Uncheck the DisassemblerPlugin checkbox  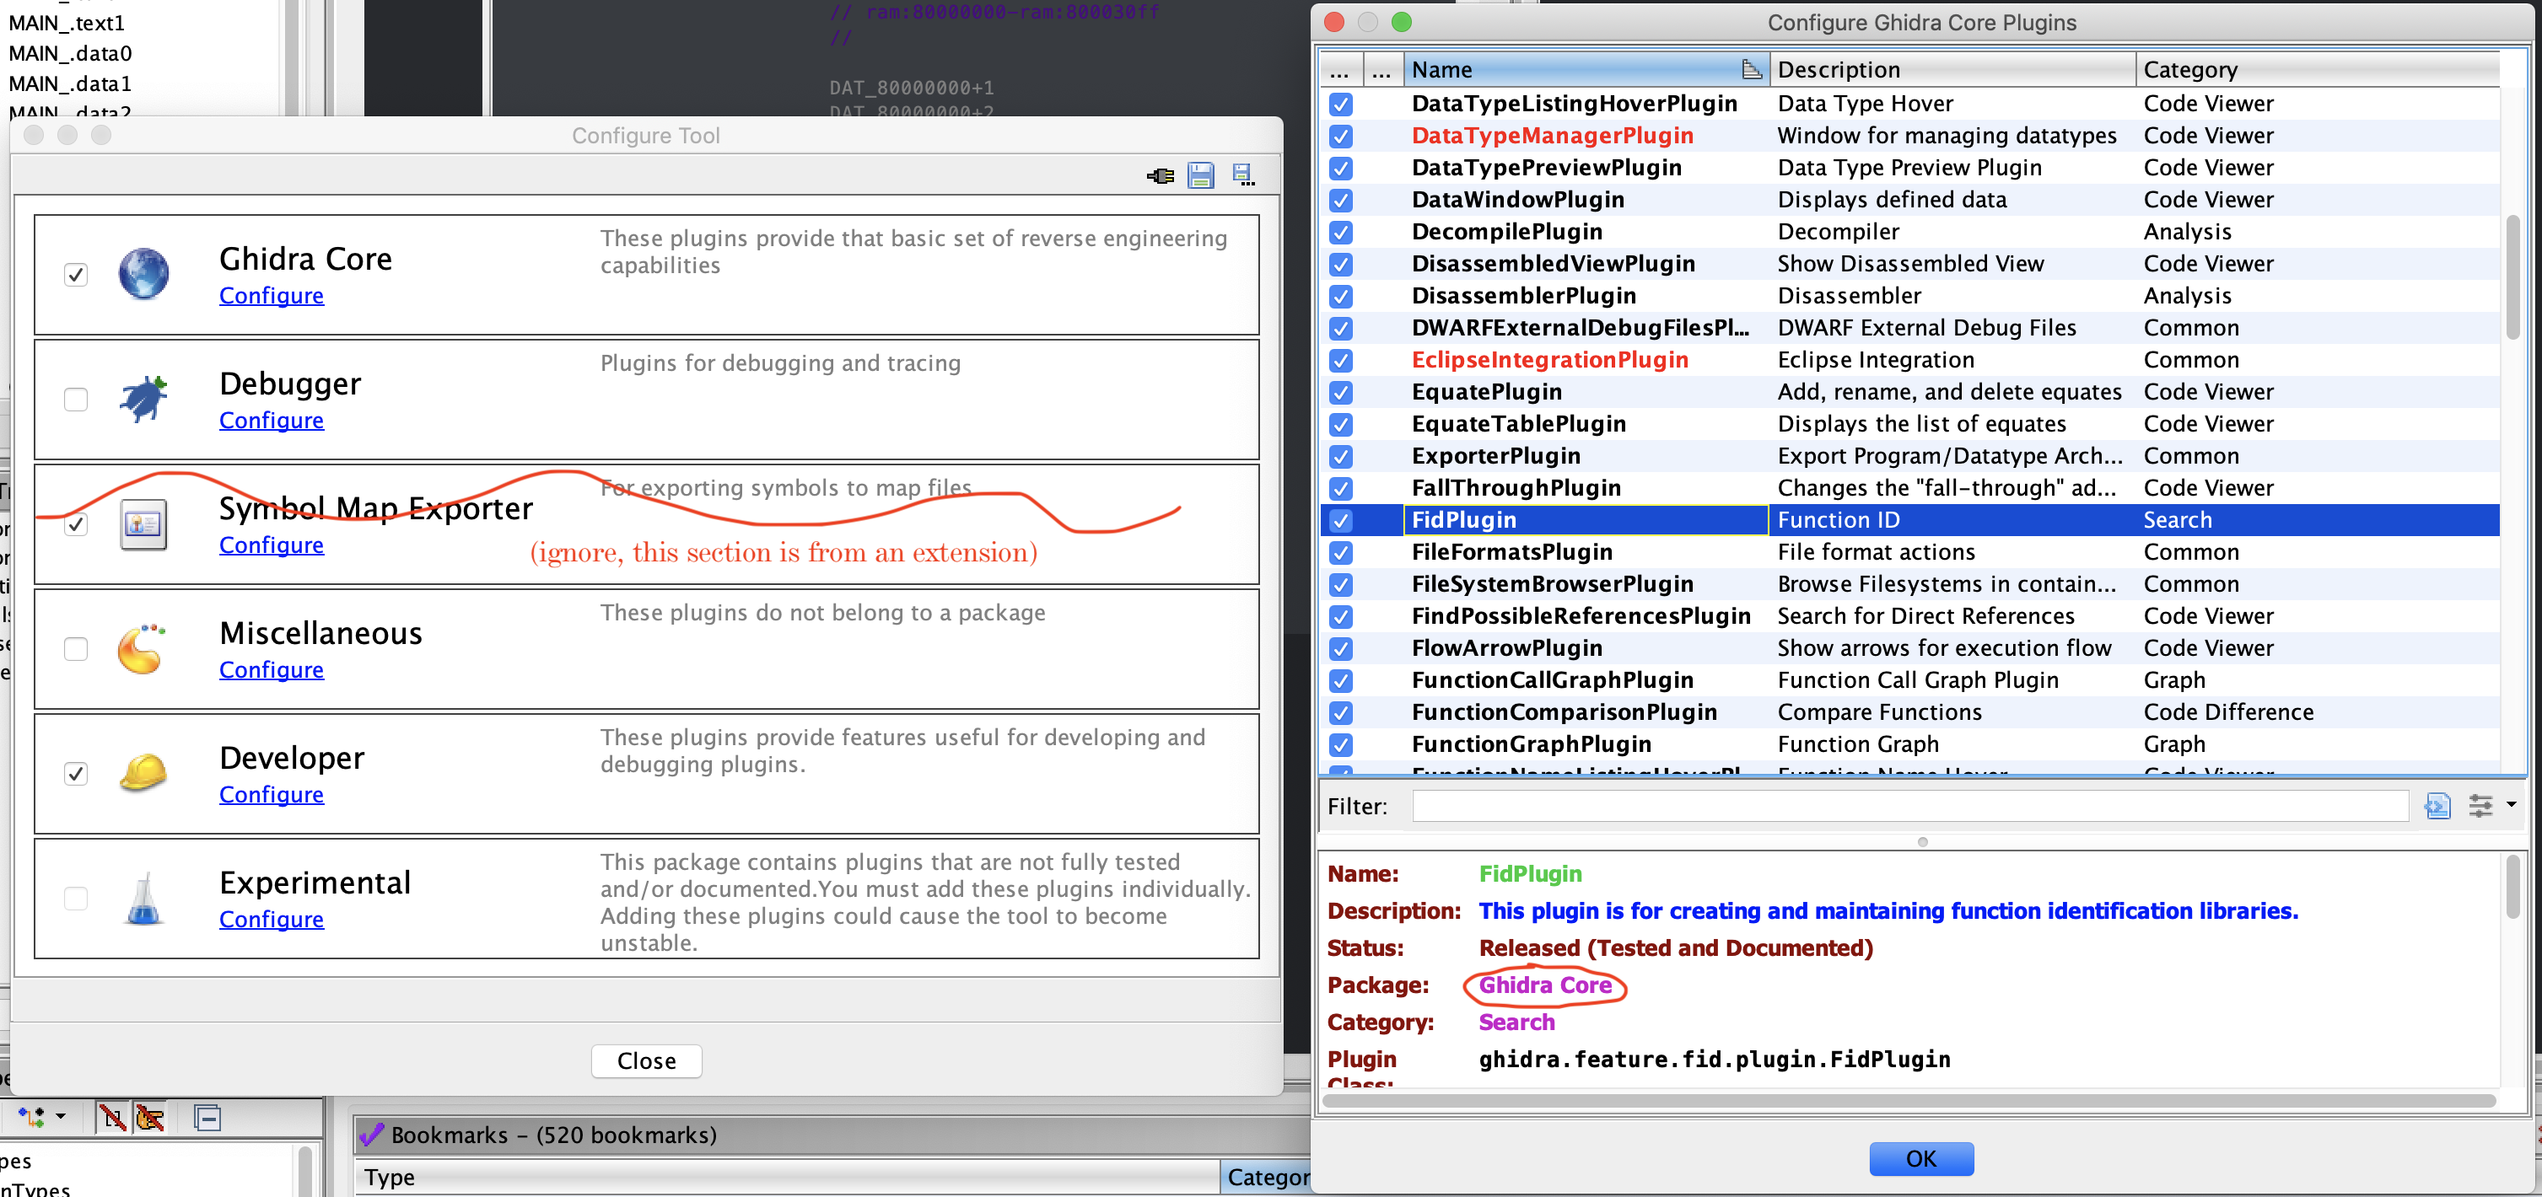(1341, 297)
